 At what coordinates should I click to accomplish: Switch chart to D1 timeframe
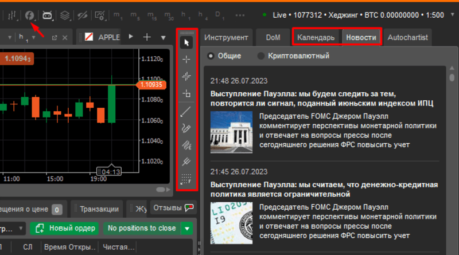tap(219, 15)
